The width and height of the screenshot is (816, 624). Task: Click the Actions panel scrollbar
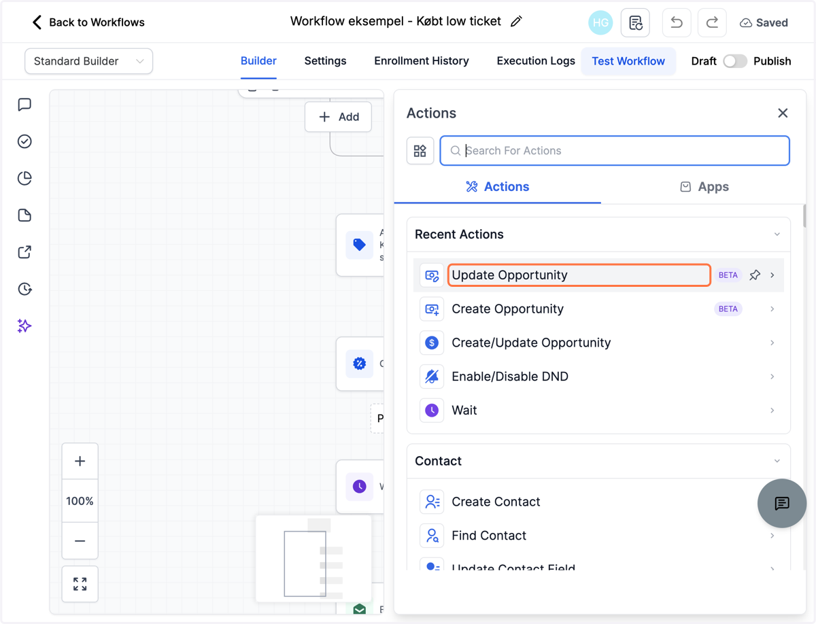click(x=804, y=216)
